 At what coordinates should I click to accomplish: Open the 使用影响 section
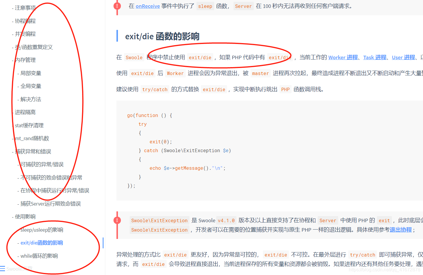click(25, 217)
